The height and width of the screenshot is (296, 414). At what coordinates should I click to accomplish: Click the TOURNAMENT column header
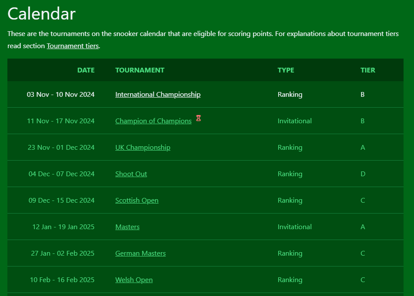coord(140,70)
